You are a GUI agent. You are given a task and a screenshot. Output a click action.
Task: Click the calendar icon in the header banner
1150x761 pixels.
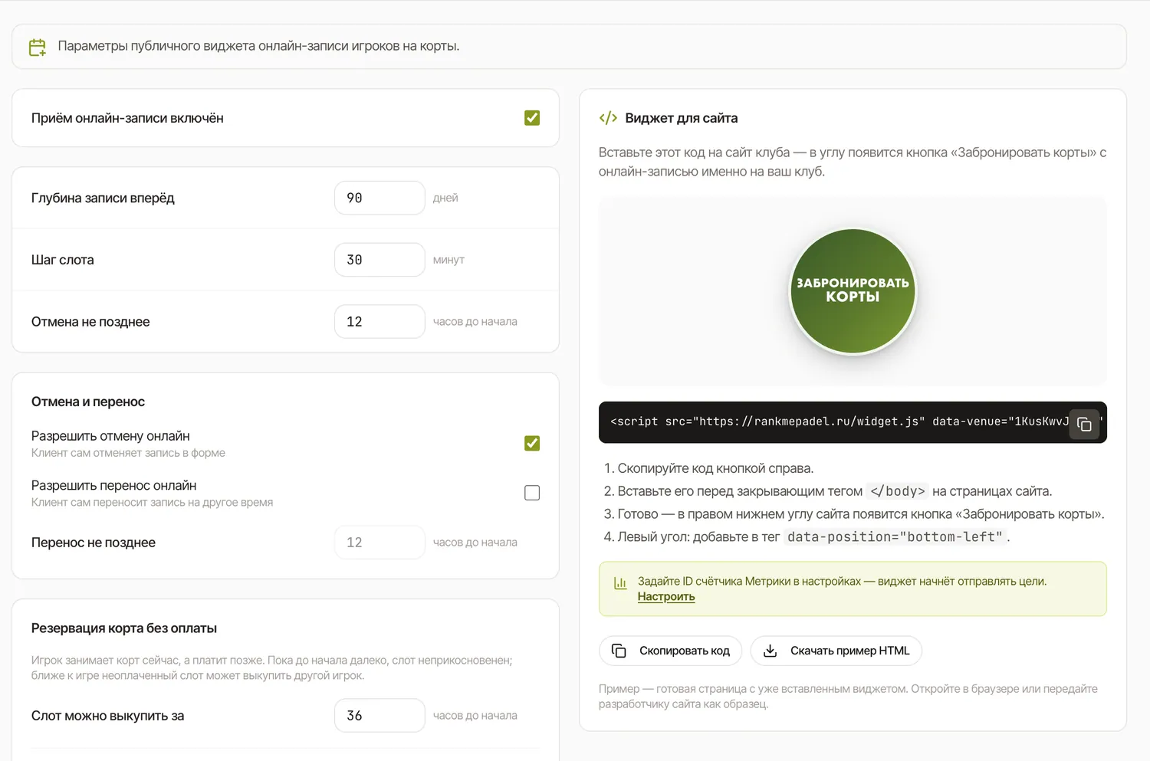point(38,48)
